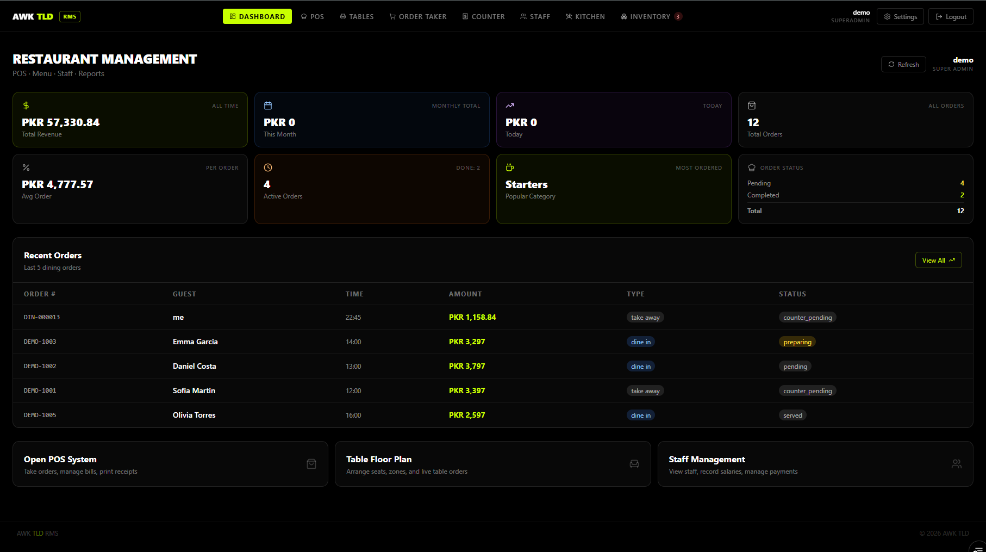Viewport: 986px width, 552px height.
Task: Open the Open POS System card
Action: coord(170,464)
